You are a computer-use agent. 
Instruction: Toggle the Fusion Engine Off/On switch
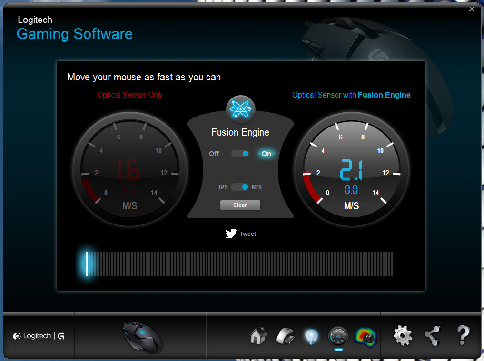click(x=240, y=154)
